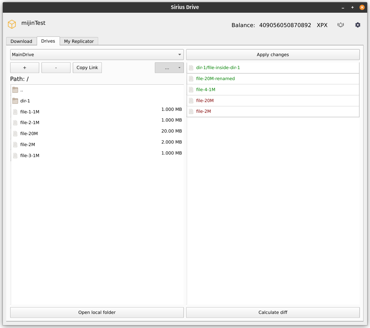Image resolution: width=370 pixels, height=328 pixels.
Task: Minimize the Sirius Drive window
Action: point(343,7)
